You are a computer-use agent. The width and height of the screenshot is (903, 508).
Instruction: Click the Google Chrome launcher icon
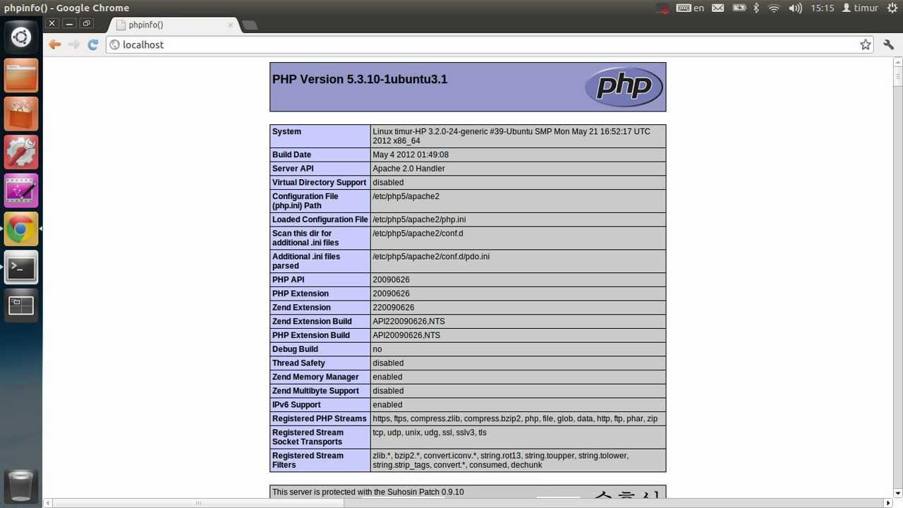coord(21,229)
